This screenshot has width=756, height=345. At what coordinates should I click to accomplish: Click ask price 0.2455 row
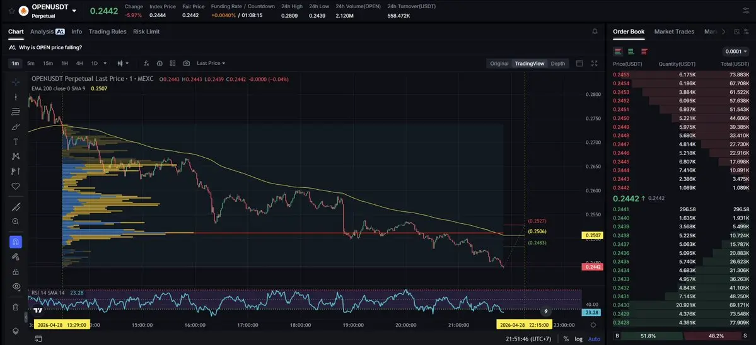[x=681, y=75]
